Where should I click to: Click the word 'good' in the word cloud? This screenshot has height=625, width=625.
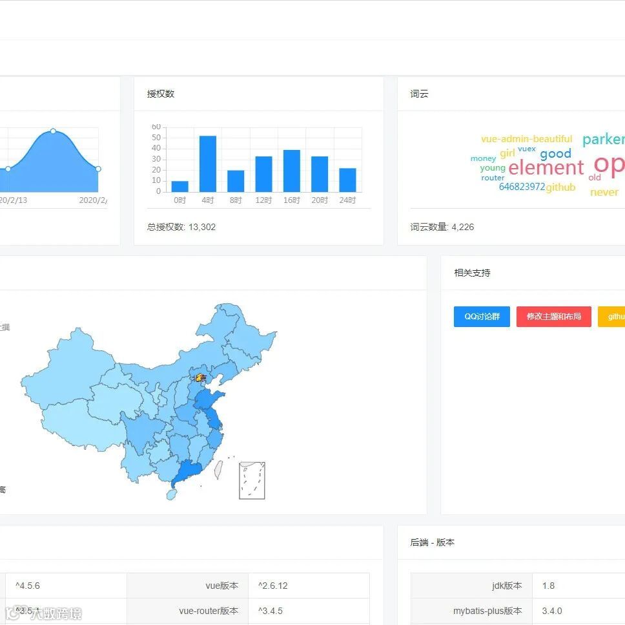(x=556, y=154)
